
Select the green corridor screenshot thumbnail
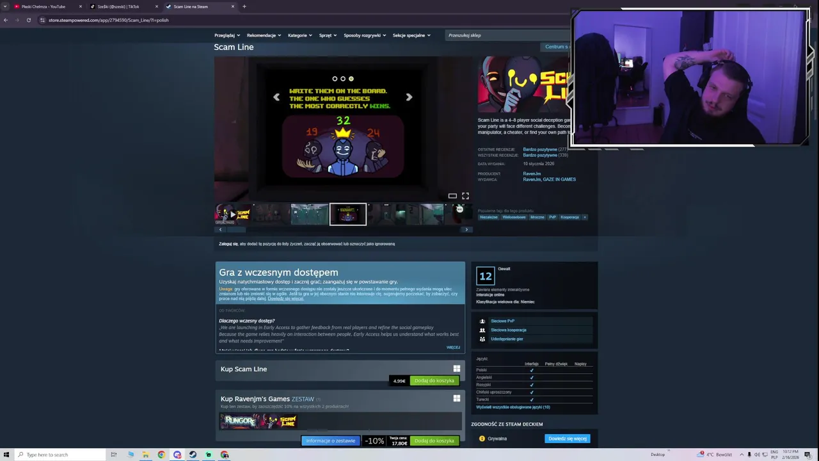[310, 214]
